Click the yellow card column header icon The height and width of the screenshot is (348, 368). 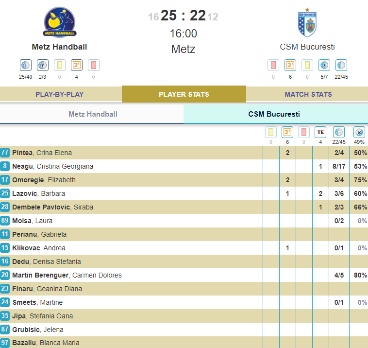(270, 132)
